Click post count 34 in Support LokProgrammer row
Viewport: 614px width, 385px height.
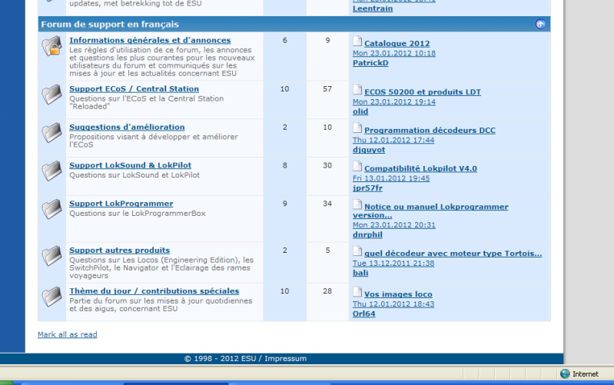[327, 204]
